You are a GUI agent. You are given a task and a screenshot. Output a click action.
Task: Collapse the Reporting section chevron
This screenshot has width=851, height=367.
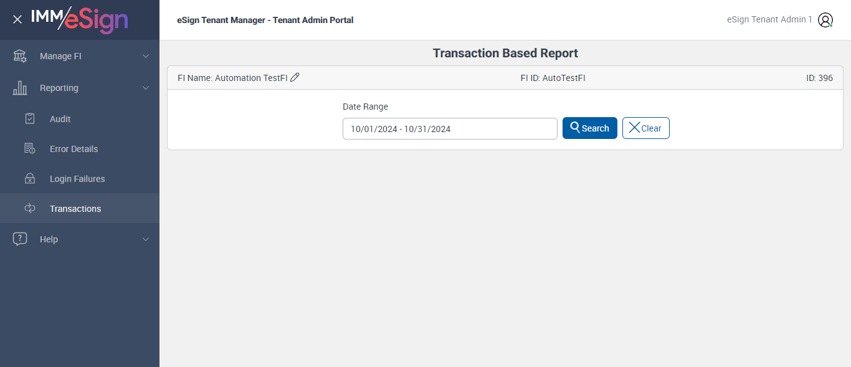pyautogui.click(x=146, y=88)
